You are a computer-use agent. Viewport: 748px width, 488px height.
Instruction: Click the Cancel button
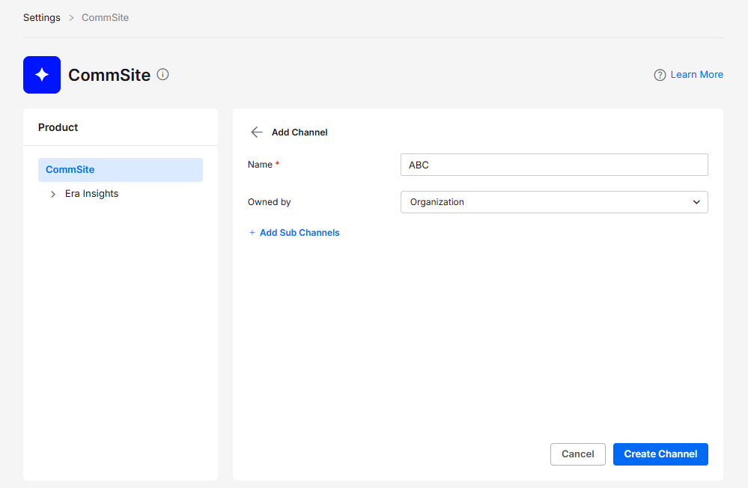[x=578, y=454]
